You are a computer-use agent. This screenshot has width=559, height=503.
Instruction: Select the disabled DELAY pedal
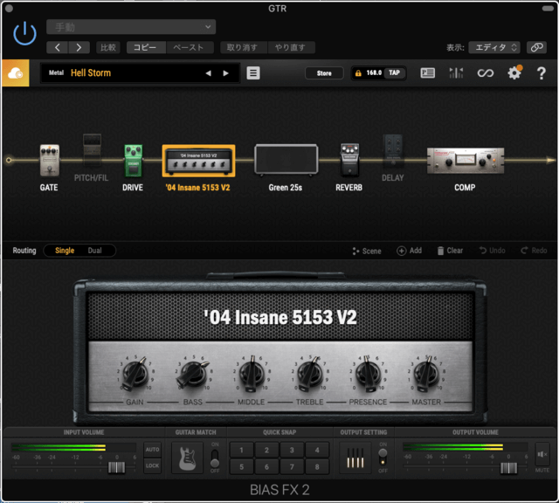(x=393, y=151)
